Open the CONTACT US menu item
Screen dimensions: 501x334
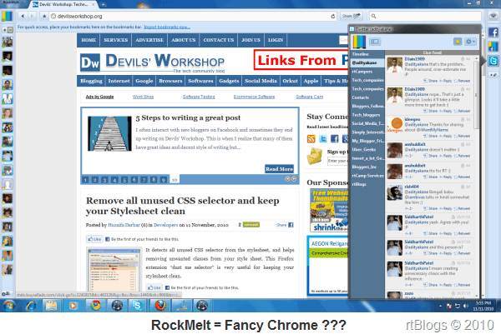click(x=219, y=40)
